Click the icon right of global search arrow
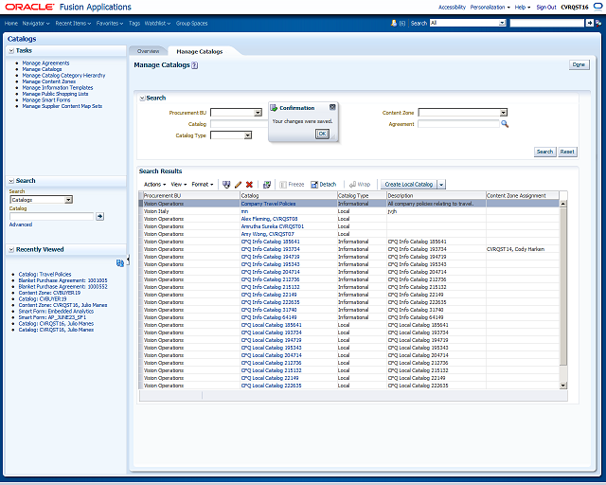This screenshot has height=485, width=606. [598, 23]
